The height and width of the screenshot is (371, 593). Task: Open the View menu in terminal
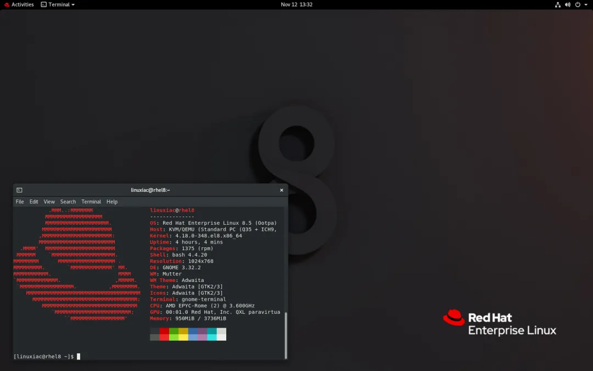(x=49, y=202)
